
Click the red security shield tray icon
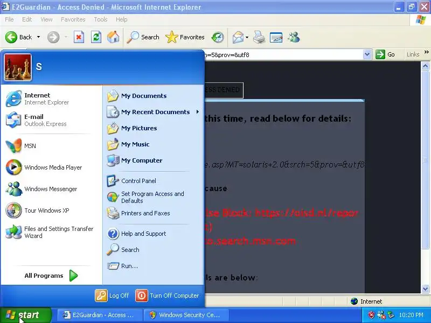[x=371, y=315]
